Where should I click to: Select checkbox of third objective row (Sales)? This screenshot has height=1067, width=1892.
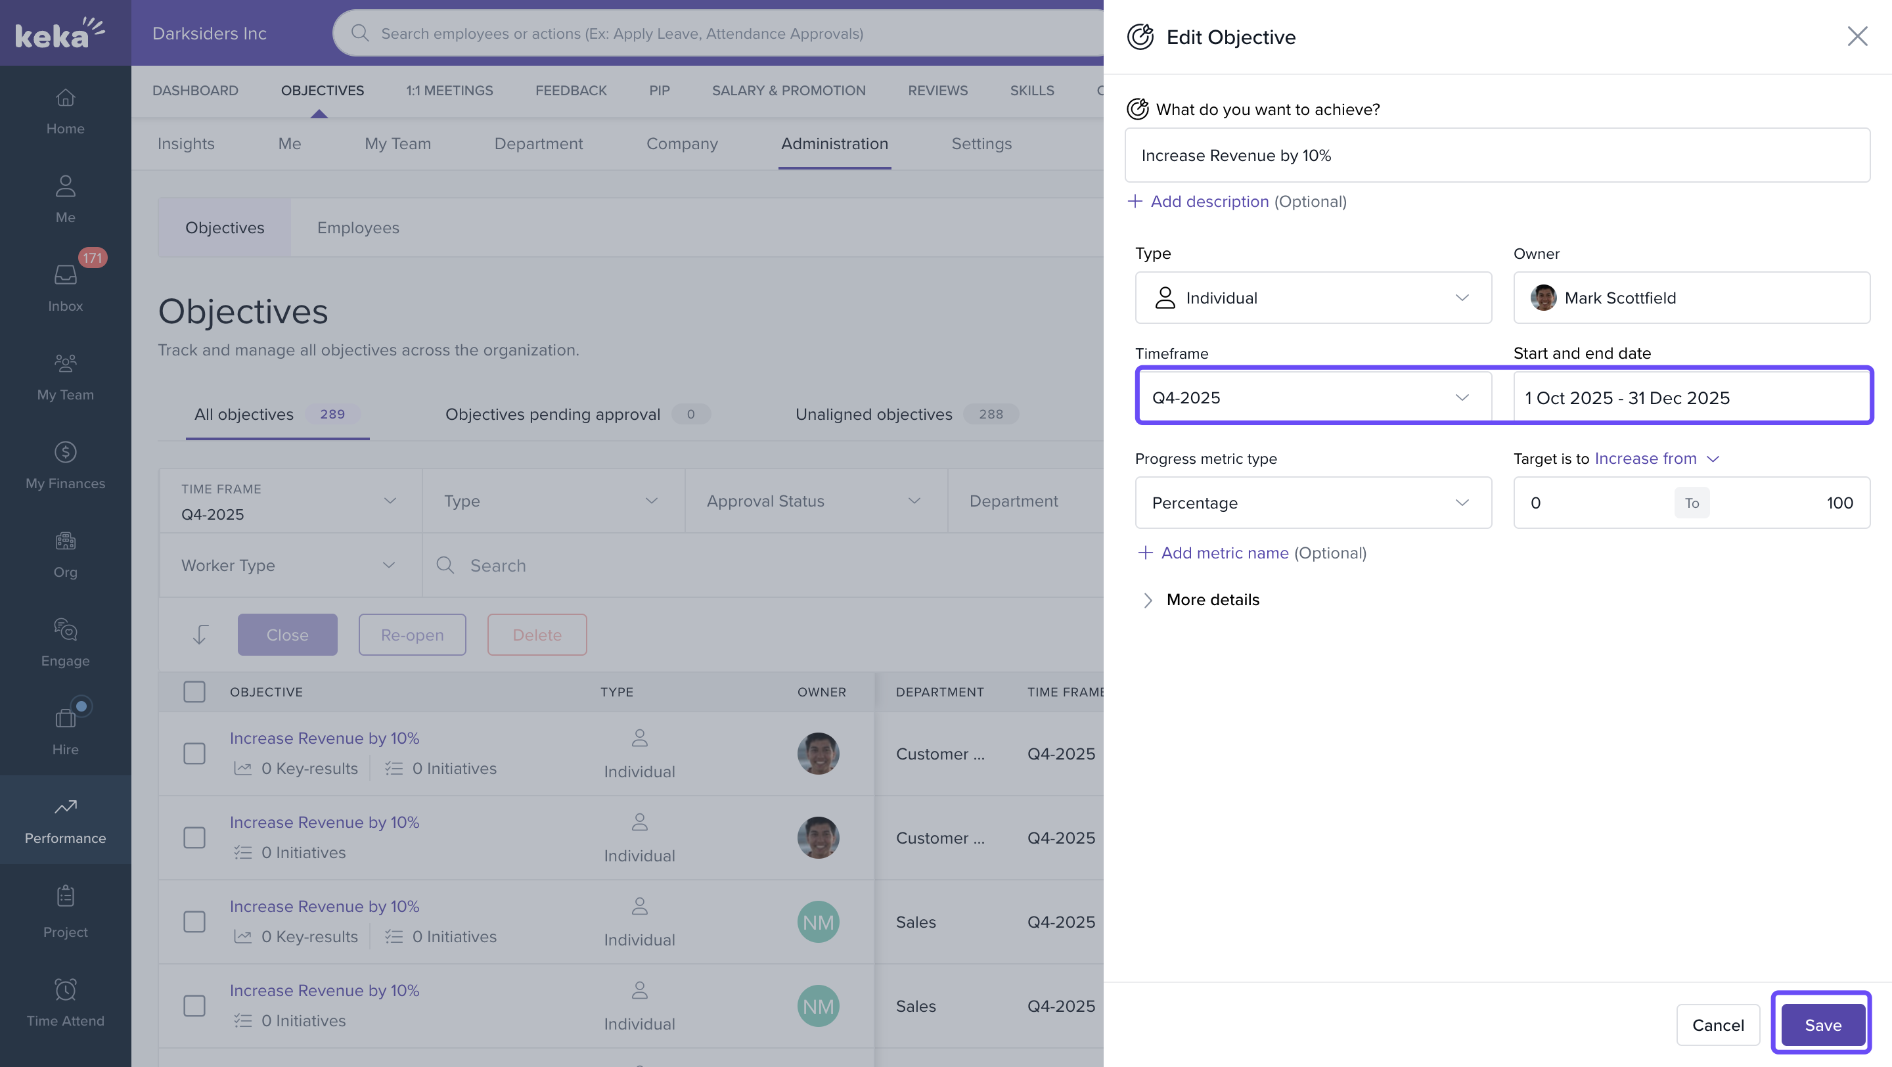click(194, 922)
